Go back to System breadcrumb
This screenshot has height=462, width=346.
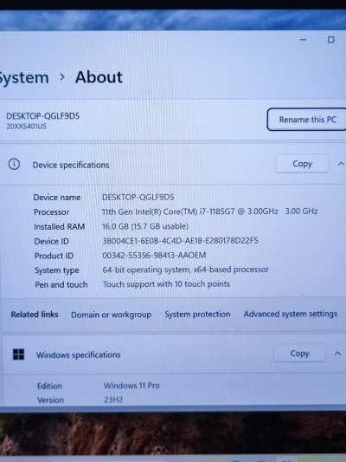point(24,78)
